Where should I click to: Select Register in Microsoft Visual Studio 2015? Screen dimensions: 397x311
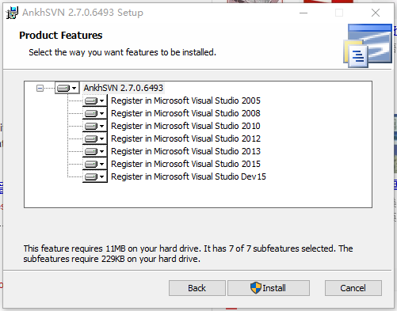(x=185, y=164)
